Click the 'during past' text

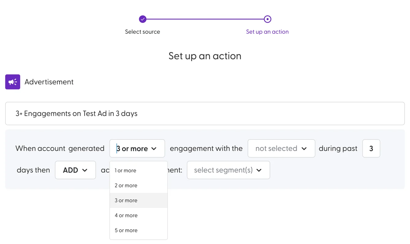coord(338,149)
